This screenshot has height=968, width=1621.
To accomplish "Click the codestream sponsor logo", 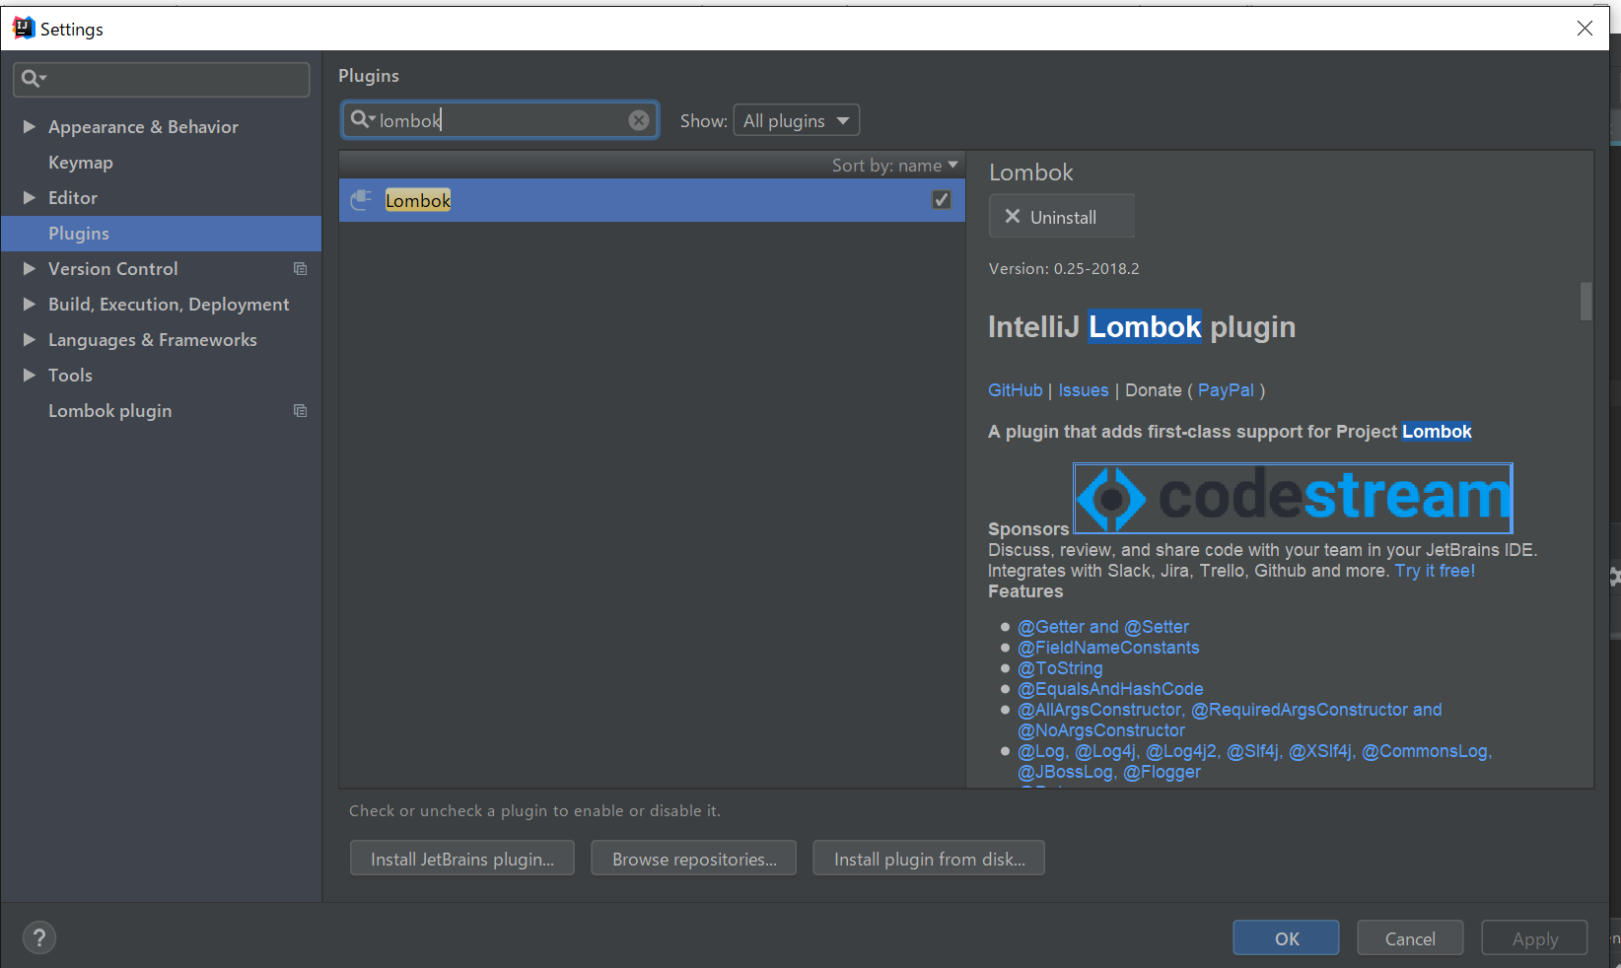I will pos(1292,498).
